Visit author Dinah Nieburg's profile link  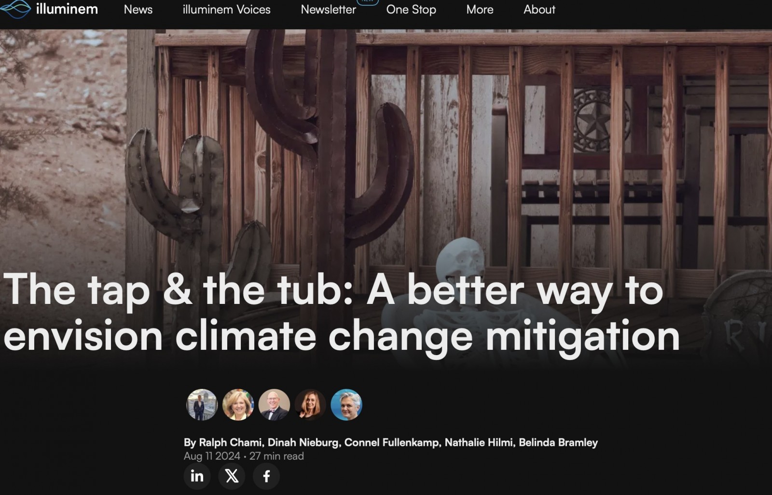(x=303, y=442)
